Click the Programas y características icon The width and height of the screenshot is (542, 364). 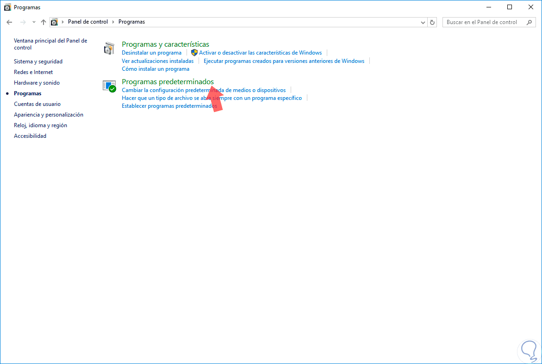109,49
